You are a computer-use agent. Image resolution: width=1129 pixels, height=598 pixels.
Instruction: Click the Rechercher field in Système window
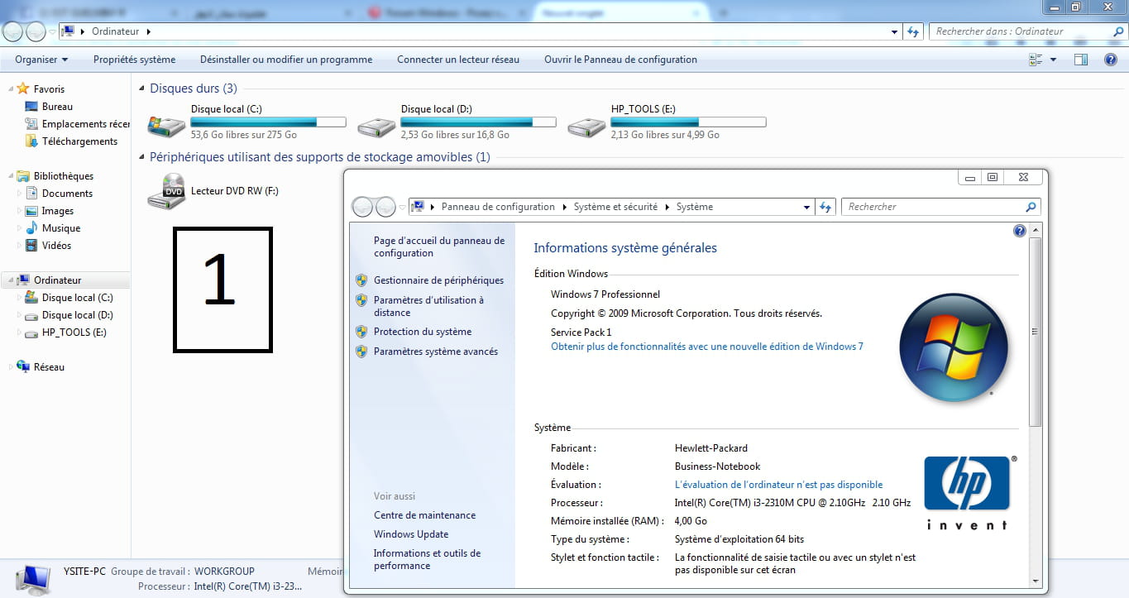[x=940, y=207]
